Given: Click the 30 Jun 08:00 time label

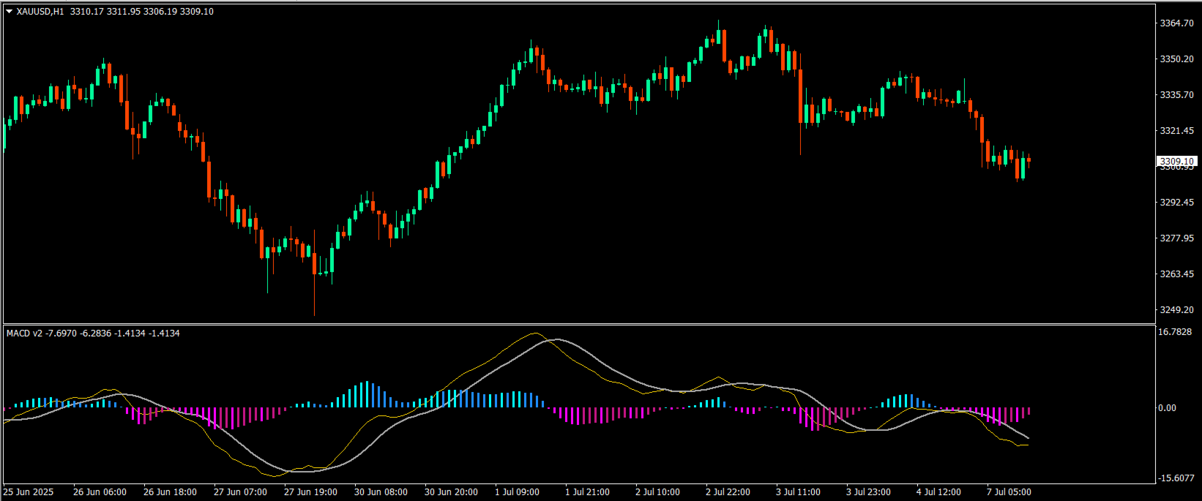Looking at the screenshot, I should (381, 492).
